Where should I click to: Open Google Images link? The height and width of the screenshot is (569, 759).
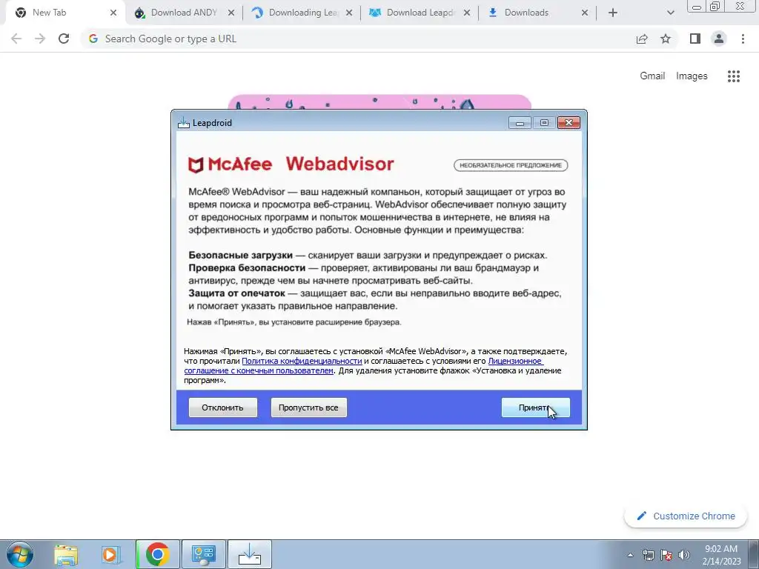coord(692,76)
